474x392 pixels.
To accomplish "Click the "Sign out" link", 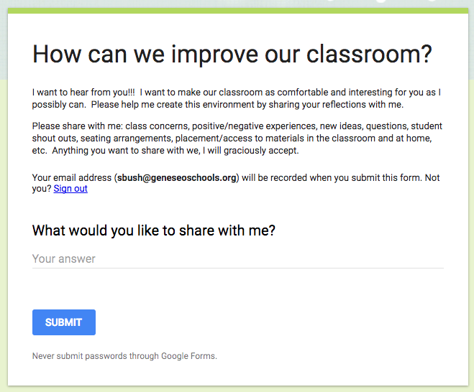I will 70,189.
